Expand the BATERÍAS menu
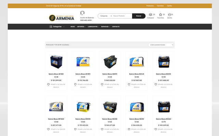This screenshot has width=219, height=136. (81, 27)
